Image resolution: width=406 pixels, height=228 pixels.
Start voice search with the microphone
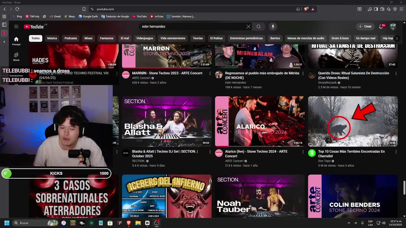coord(273,27)
